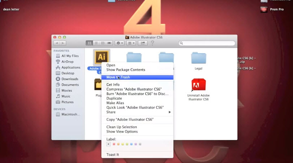Choose Toast It from context menu

137,155
